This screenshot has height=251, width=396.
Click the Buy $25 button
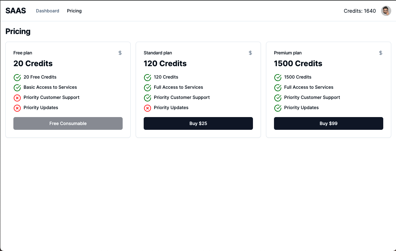(198, 123)
